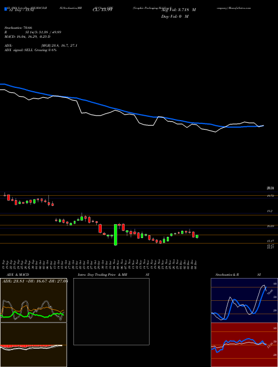Click the ADX indicator line chart panel

33,300
